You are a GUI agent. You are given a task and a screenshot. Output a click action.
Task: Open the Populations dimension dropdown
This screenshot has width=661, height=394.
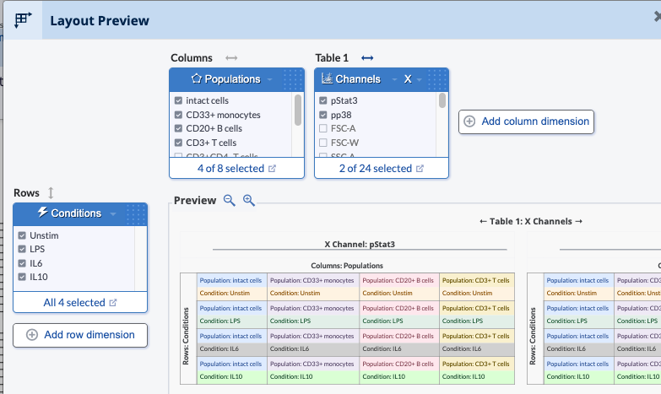(x=270, y=79)
